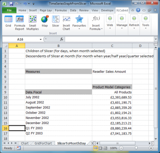The image size is (160, 153).
Task: Open the Favourites menu
Action: click(x=79, y=22)
